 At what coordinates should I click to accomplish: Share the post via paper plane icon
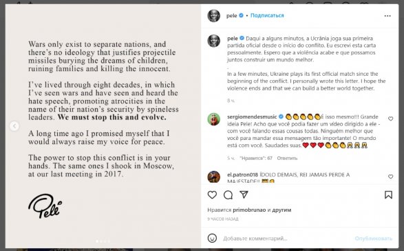click(244, 194)
